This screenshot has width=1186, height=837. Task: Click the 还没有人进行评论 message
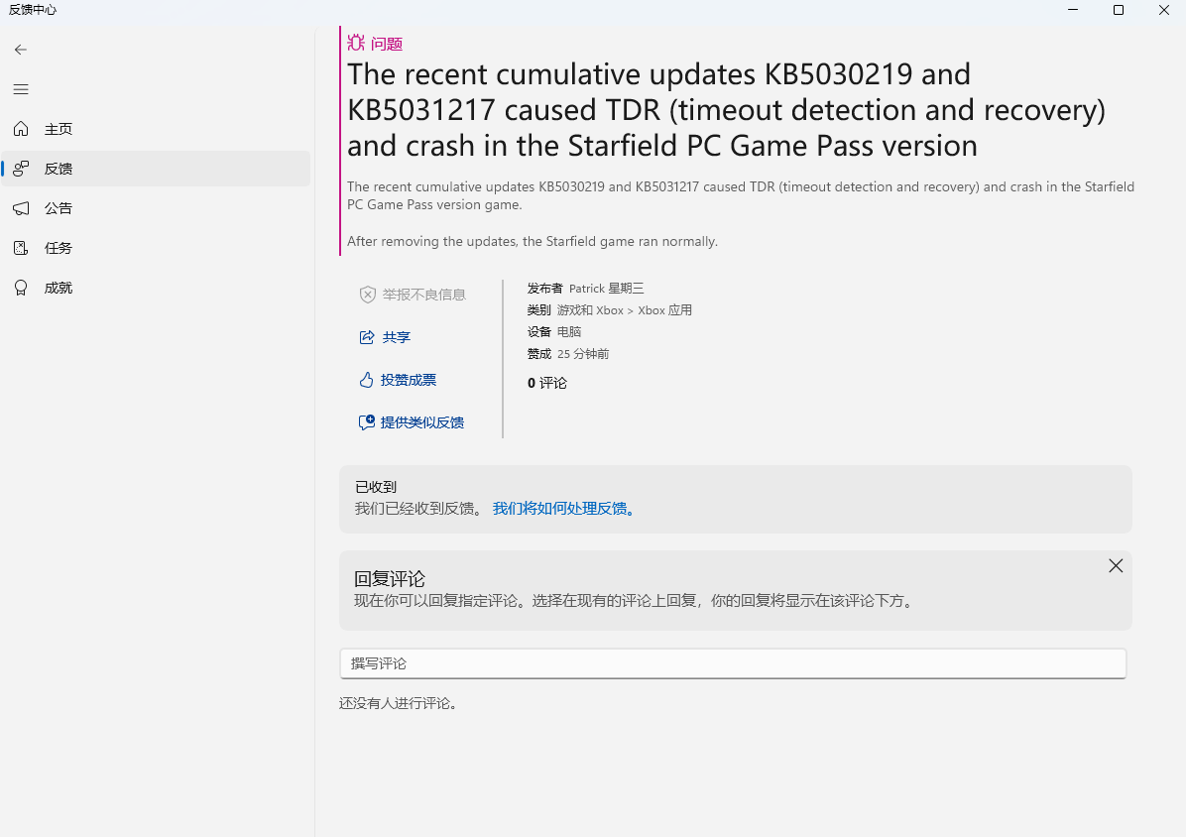(x=398, y=703)
